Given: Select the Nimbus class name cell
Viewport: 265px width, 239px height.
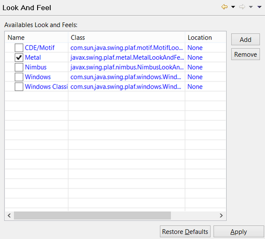Looking at the screenshot, I should point(127,67).
